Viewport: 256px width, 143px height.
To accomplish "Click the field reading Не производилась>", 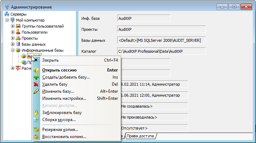I will 154,117.
